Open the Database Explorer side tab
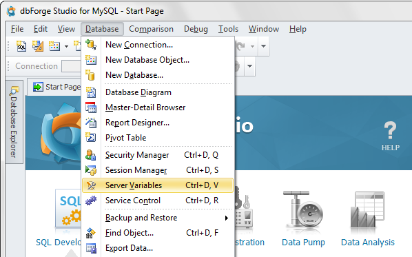Viewport: 412px width, 257px height. tap(14, 122)
